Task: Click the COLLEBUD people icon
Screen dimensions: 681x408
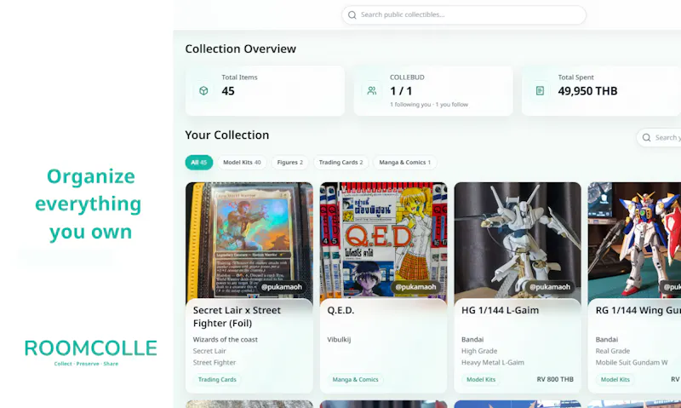Action: [x=372, y=91]
